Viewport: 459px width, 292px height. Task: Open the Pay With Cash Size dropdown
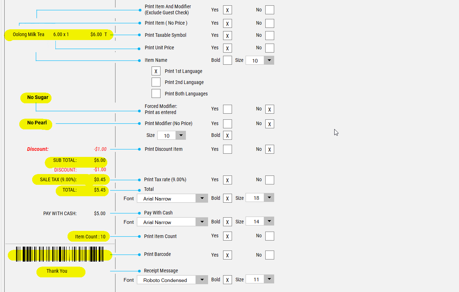[x=269, y=222]
